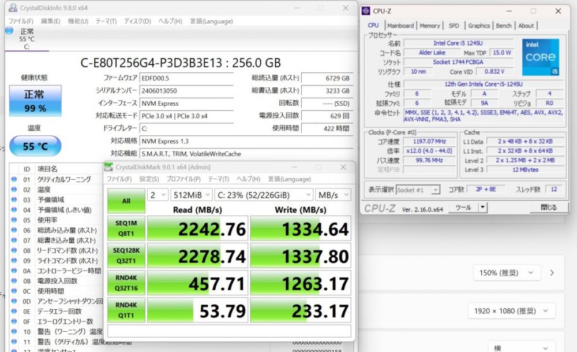Click 総読込量 value 6729 GB

pyautogui.click(x=327, y=78)
